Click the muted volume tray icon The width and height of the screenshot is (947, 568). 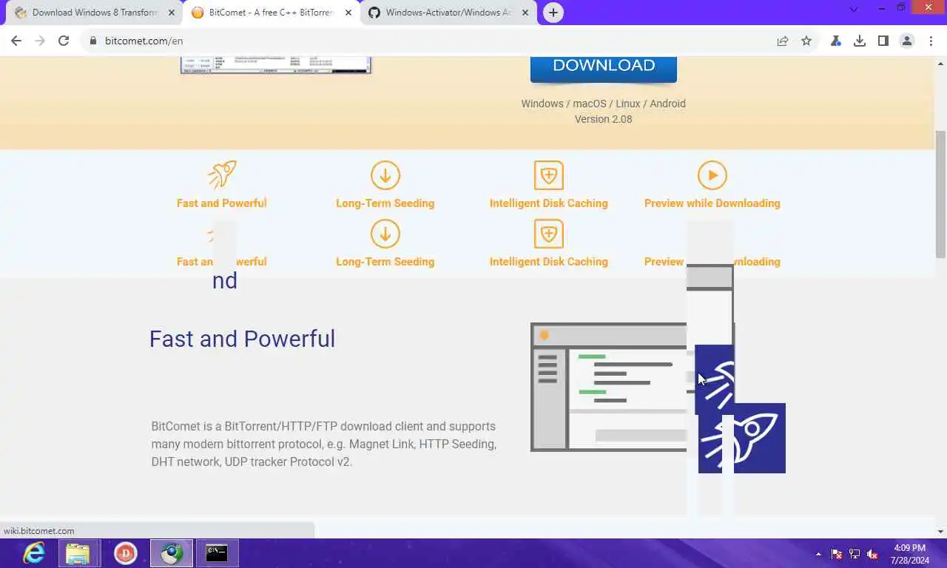pyautogui.click(x=872, y=554)
